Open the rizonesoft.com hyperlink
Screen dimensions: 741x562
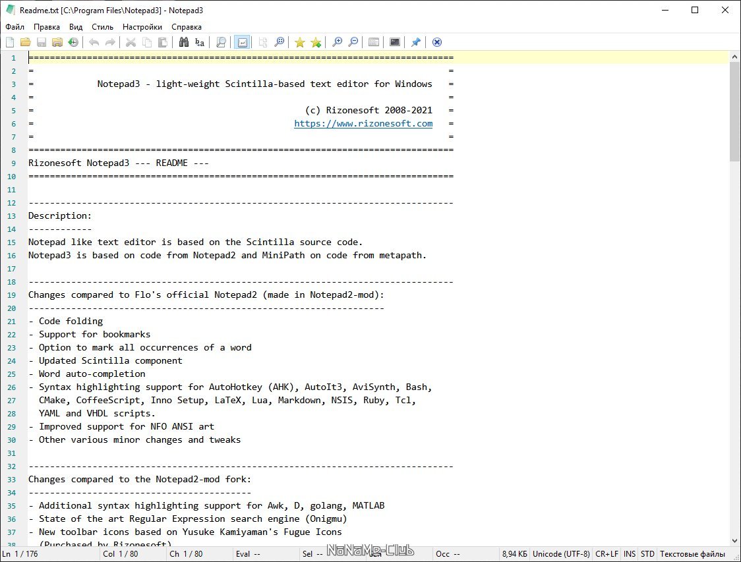pos(363,123)
